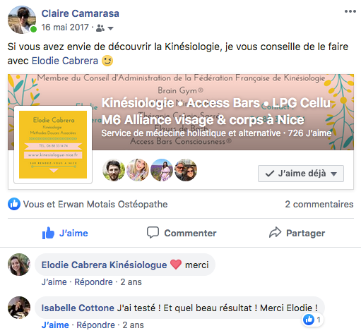Open the yellow Elodie Cabrera page logo
361x333 pixels.
coord(53,145)
